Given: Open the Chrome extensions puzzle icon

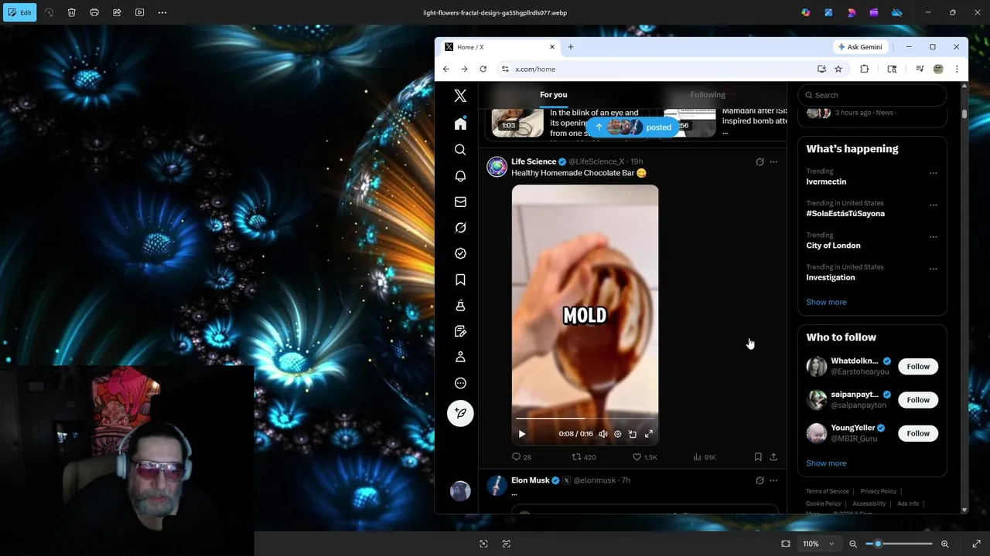Looking at the screenshot, I should click(865, 69).
